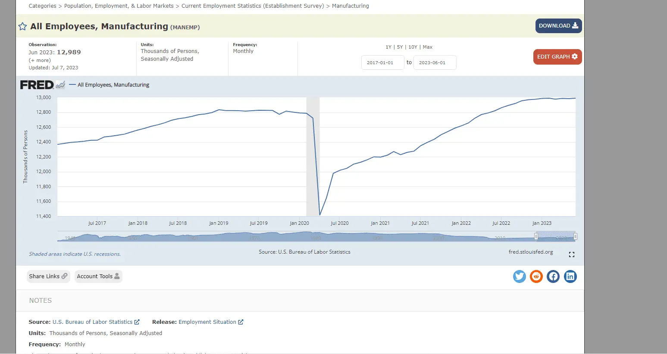Click the end date field 2023-06-01
Image resolution: width=667 pixels, height=354 pixels.
(x=434, y=62)
